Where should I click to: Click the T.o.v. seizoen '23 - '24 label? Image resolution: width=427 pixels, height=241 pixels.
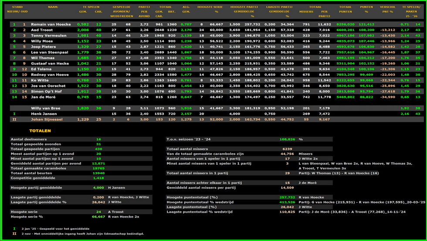click(x=189, y=139)
